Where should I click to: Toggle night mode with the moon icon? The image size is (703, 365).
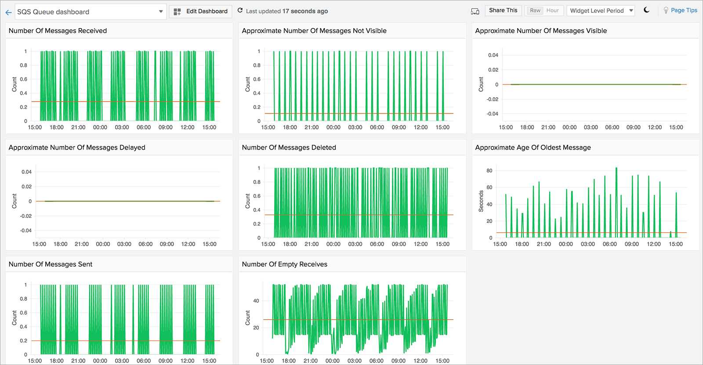pyautogui.click(x=646, y=10)
